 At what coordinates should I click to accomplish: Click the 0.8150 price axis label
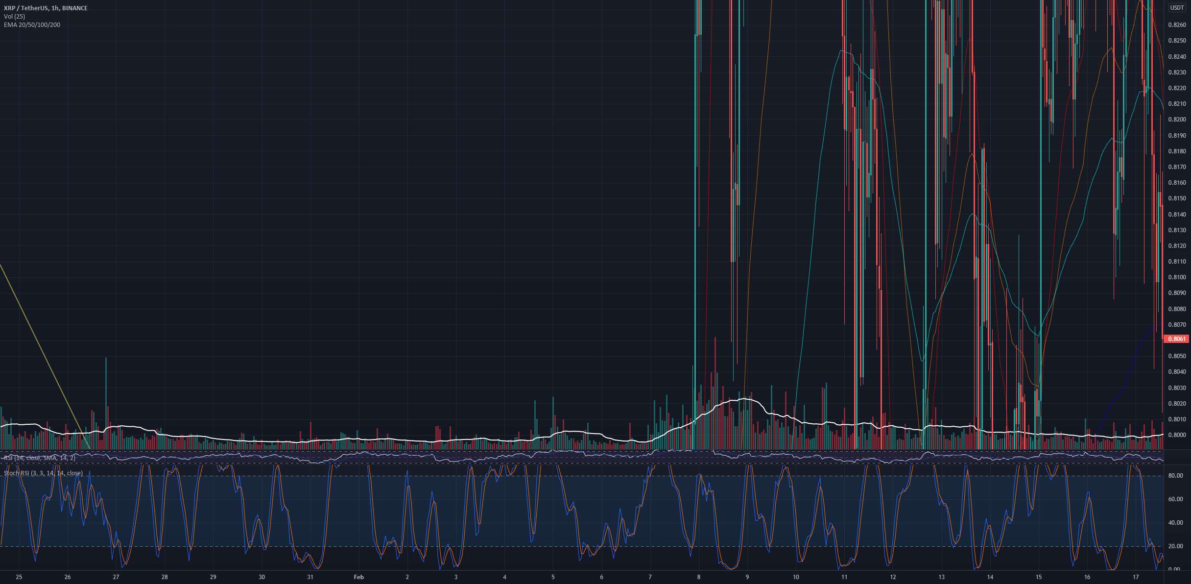coord(1177,198)
